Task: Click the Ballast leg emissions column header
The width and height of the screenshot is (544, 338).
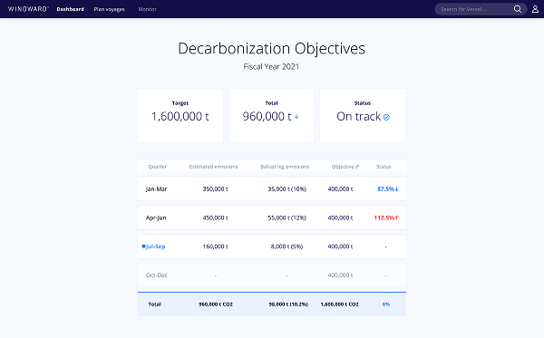Action: point(285,167)
